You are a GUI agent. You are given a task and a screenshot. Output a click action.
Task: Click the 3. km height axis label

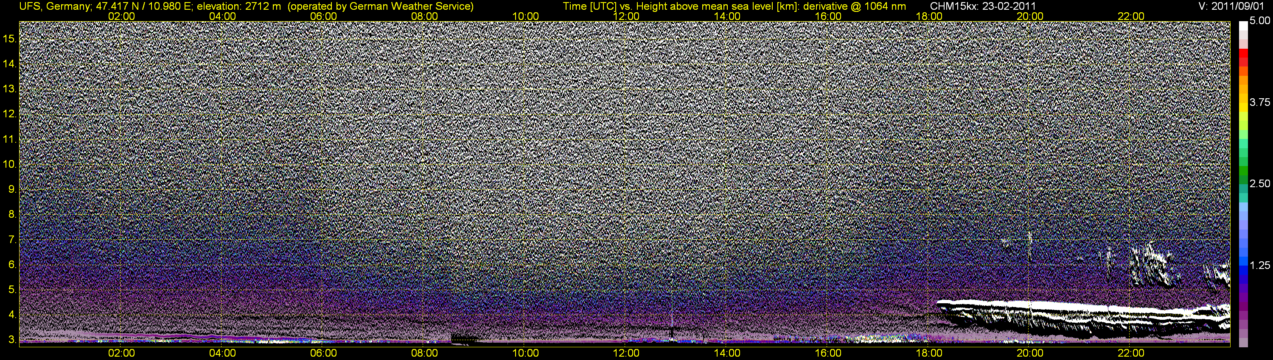coord(12,340)
